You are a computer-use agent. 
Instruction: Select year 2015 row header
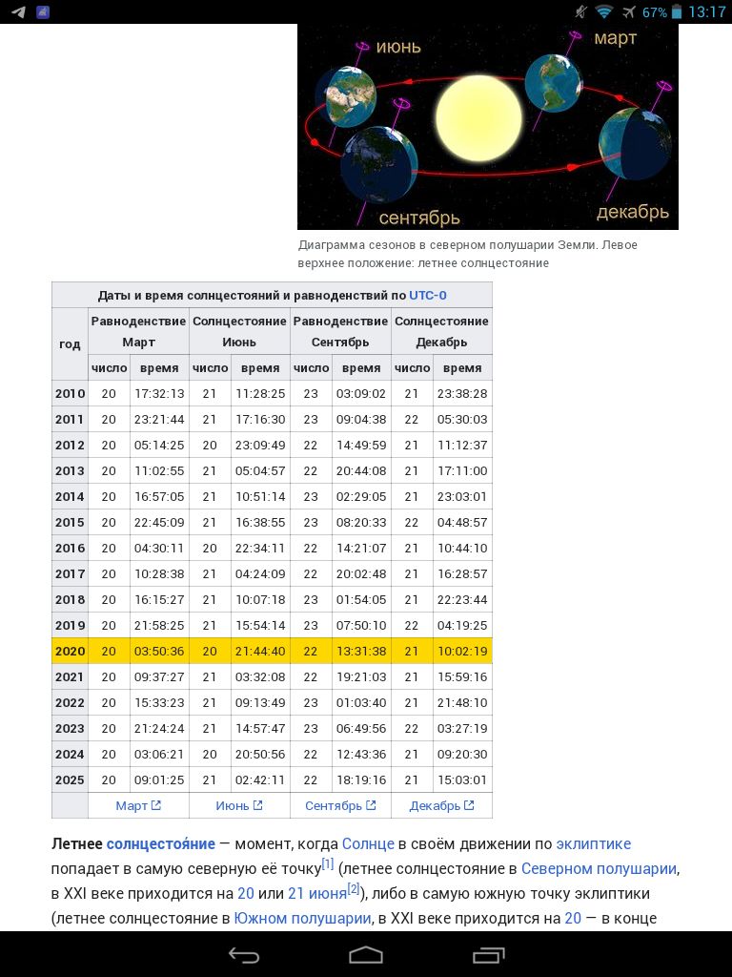click(70, 523)
